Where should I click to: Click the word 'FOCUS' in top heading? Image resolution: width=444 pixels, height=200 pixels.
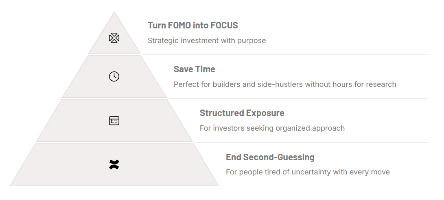[224, 25]
